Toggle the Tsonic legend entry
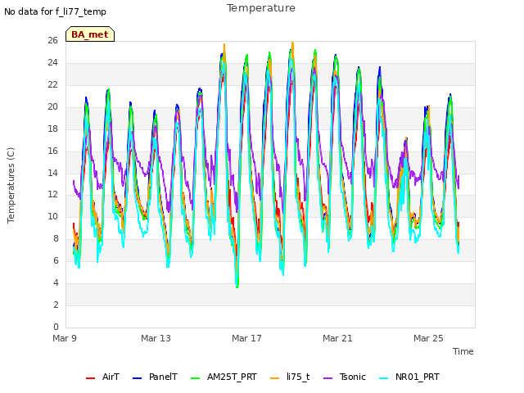This screenshot has width=524, height=393. point(345,377)
